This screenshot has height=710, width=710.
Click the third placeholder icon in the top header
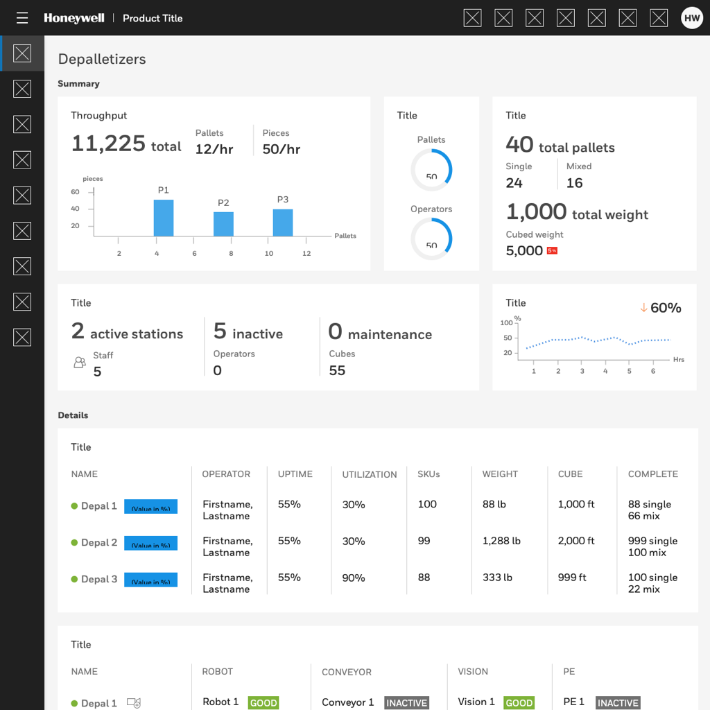tap(535, 18)
